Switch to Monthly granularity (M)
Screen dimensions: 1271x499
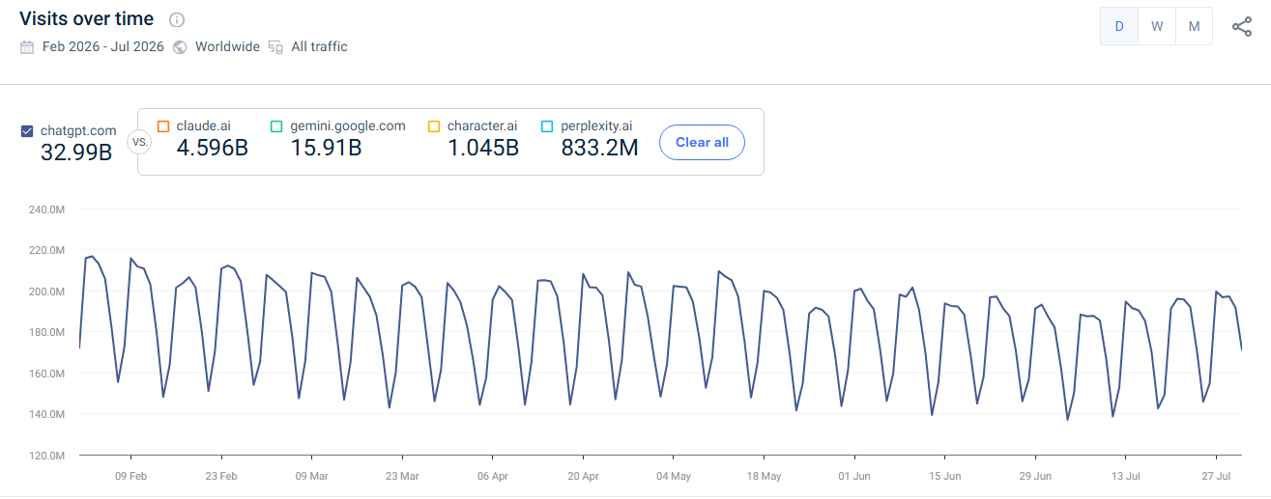click(x=1195, y=26)
